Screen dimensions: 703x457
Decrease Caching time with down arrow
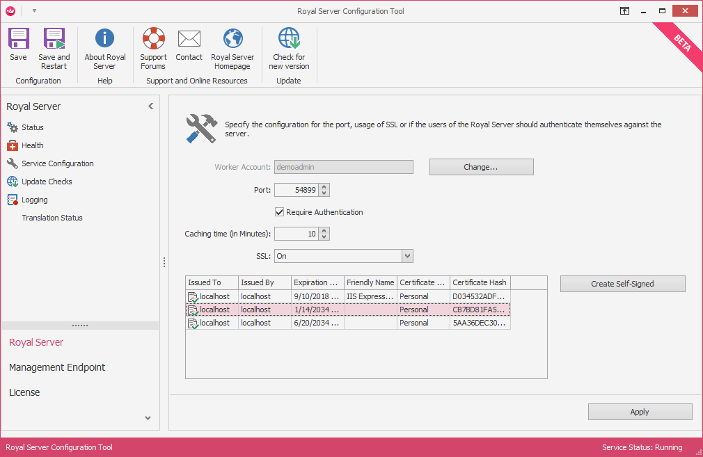(324, 237)
